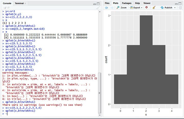Click the console vertical scrollbar thumb
This screenshot has width=184, height=119.
(x=100, y=93)
